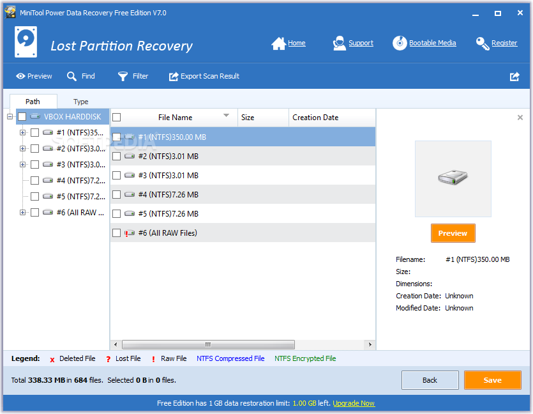Click the share icon at toolbar's right end
Viewport: 533px width, 414px height.
[x=514, y=77]
